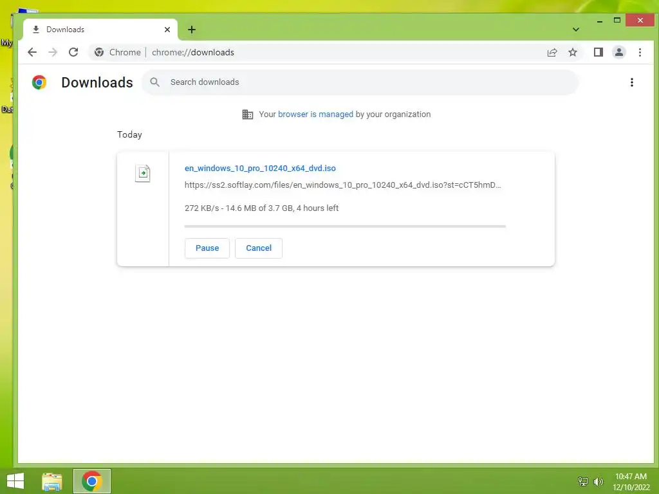Open a new tab with plus button
The height and width of the screenshot is (494, 659).
[x=192, y=30]
